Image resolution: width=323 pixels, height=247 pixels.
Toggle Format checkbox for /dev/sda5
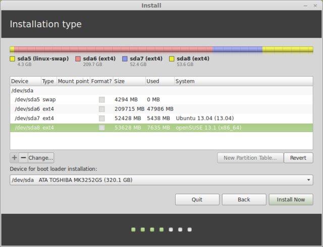coord(102,100)
